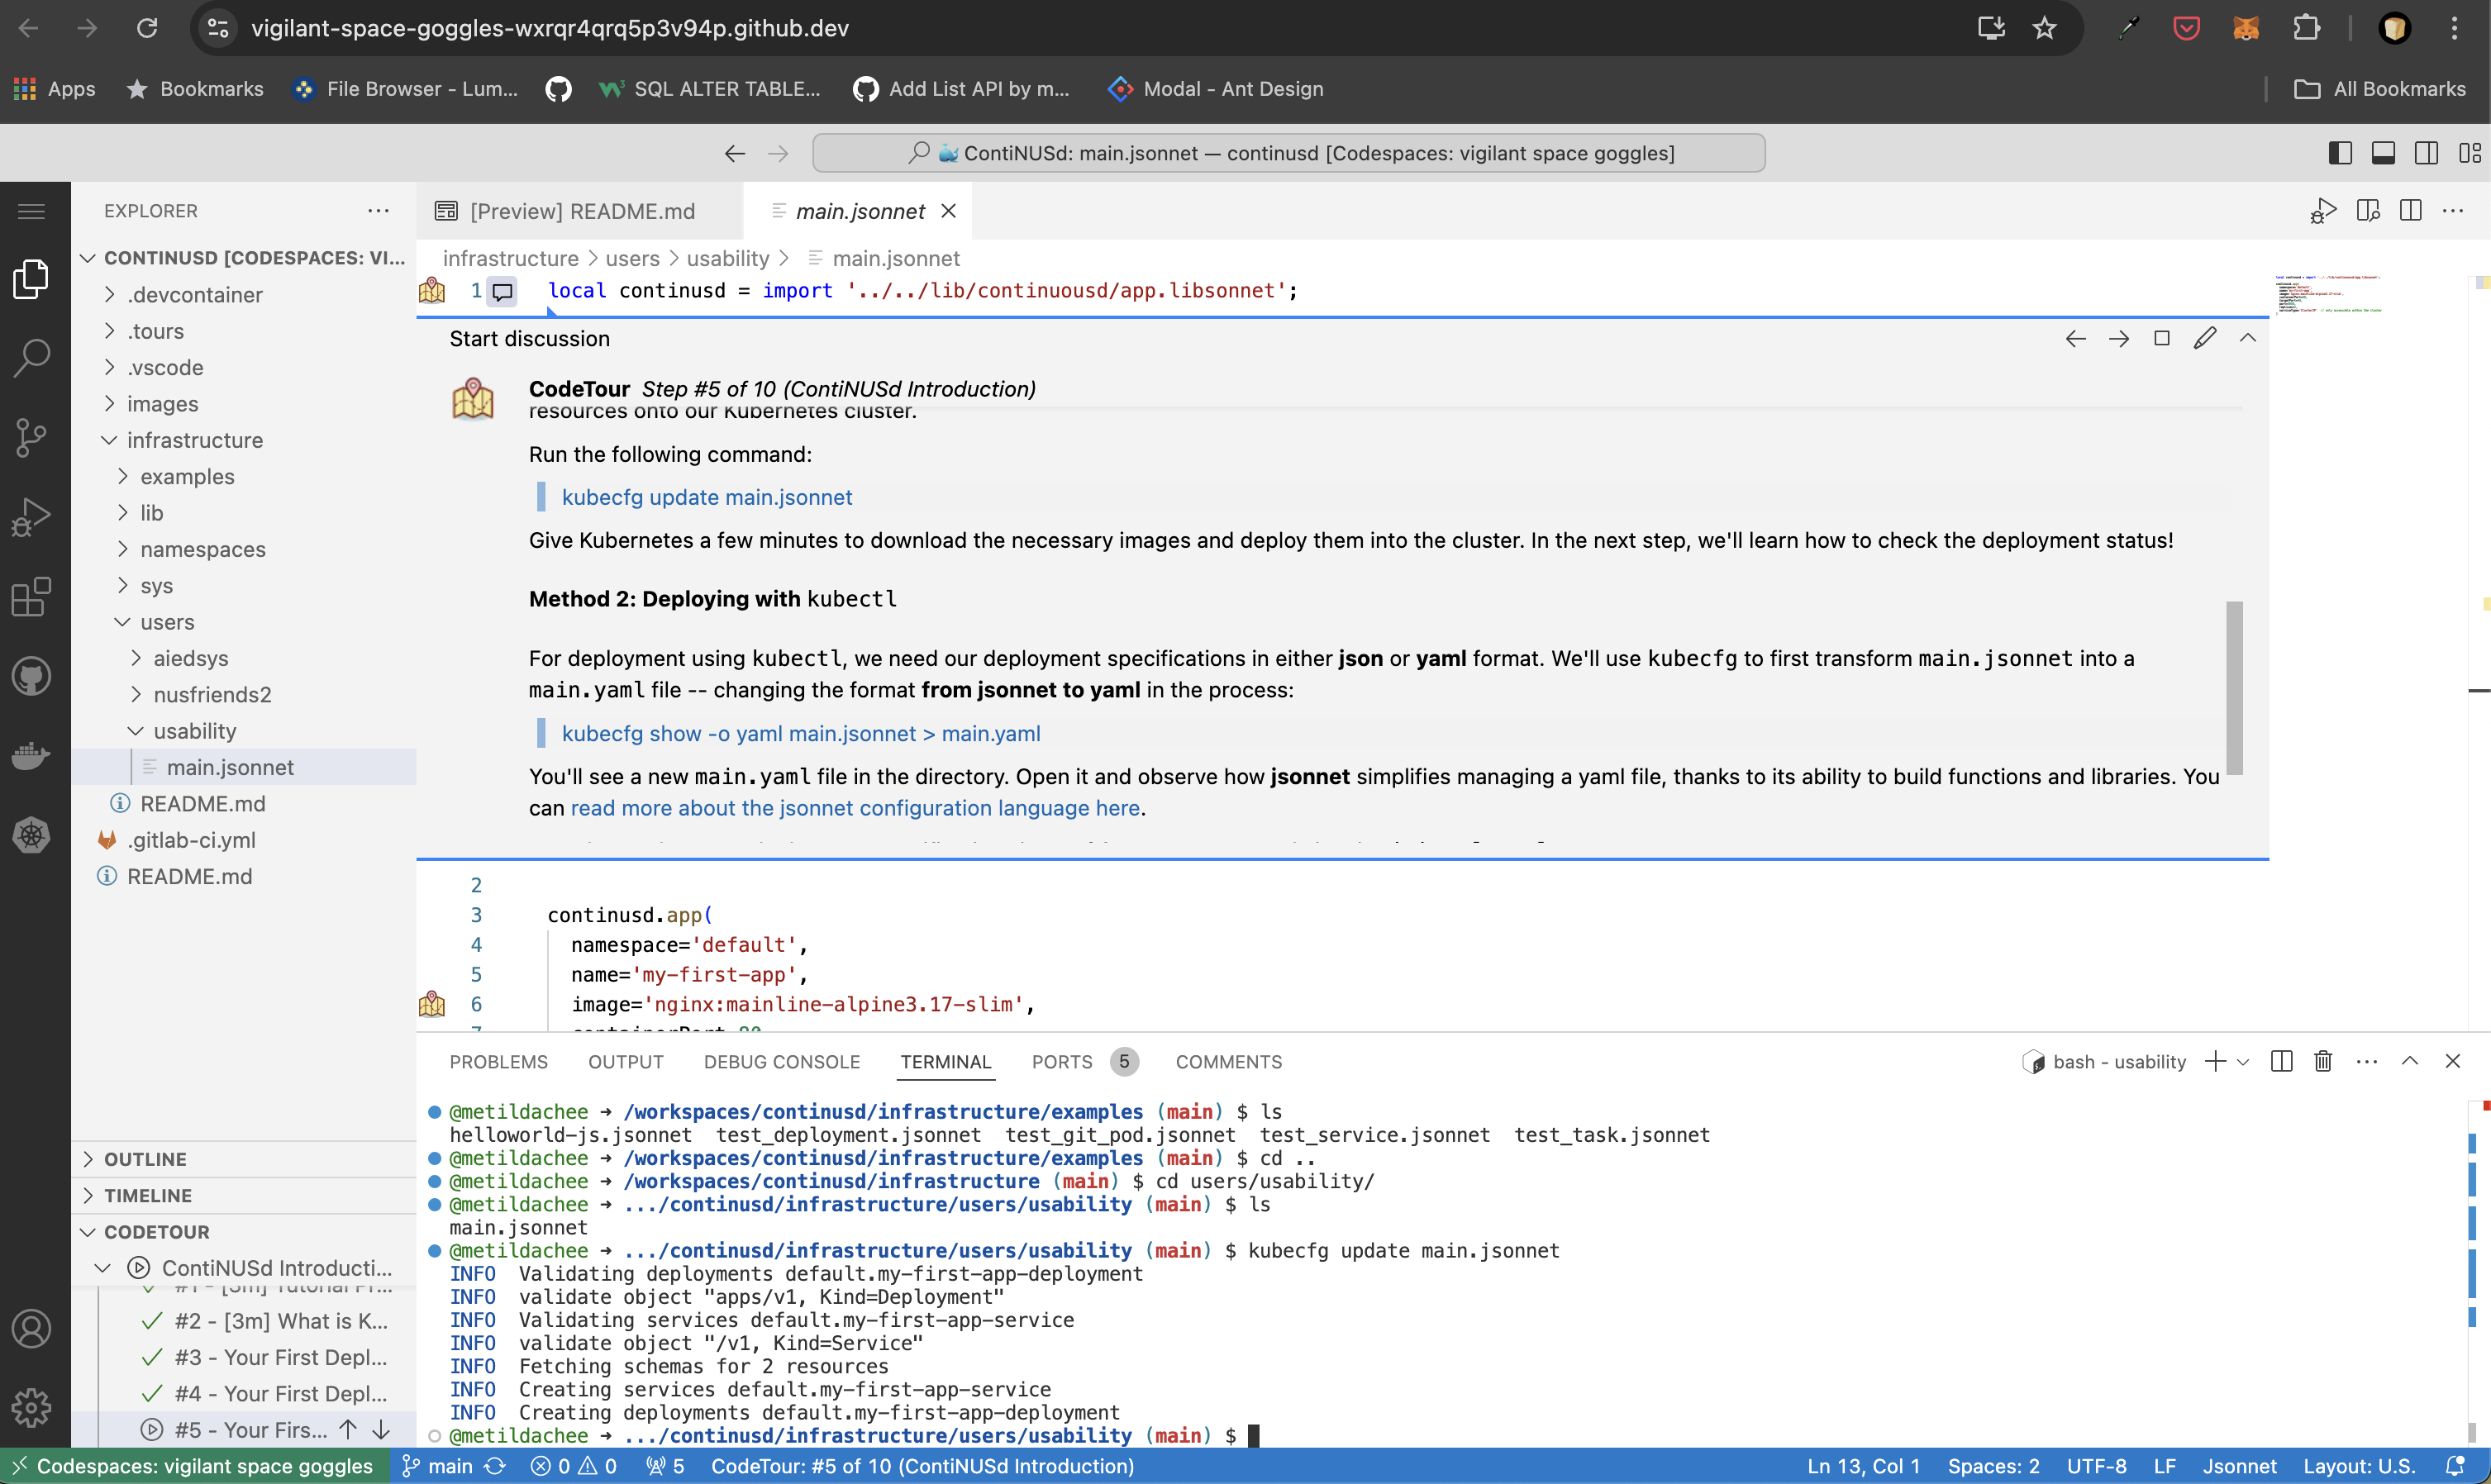
Task: Open the Search view in activity bar
Action: pyautogui.click(x=32, y=357)
